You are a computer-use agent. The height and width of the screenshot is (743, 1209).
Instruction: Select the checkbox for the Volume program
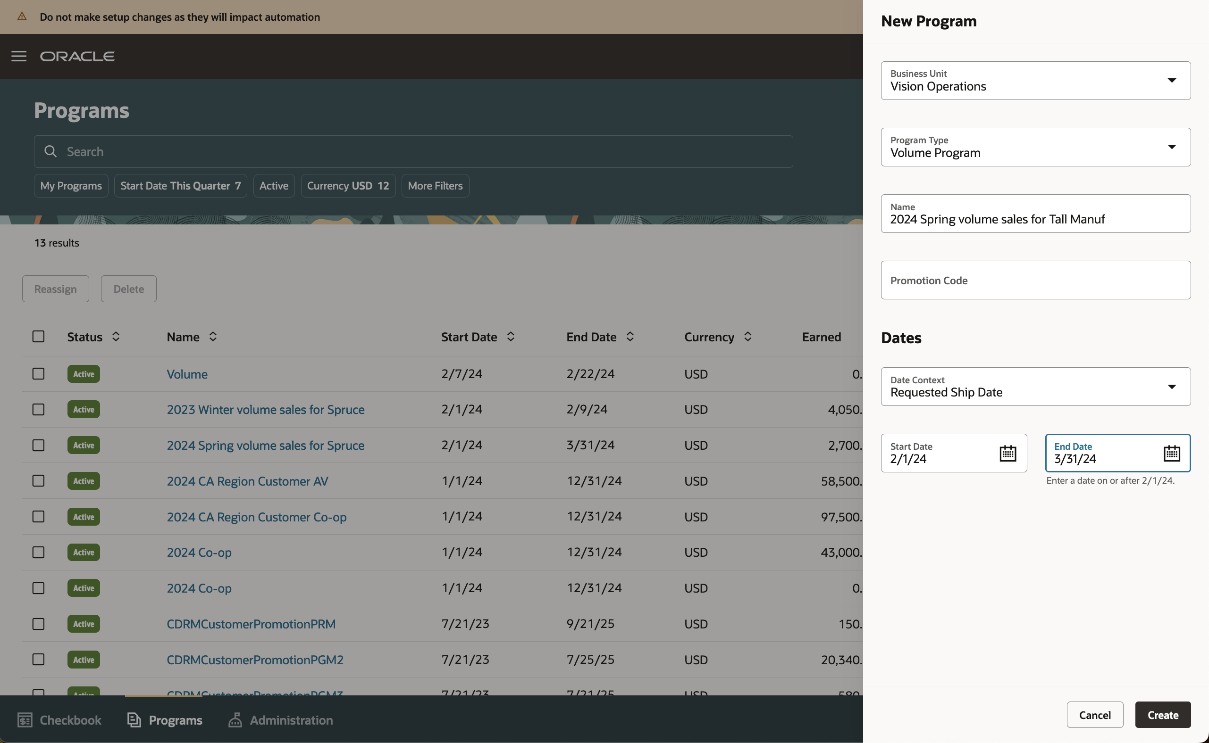pyautogui.click(x=38, y=373)
